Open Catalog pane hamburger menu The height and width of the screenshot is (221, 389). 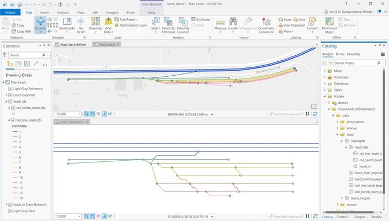click(x=383, y=54)
